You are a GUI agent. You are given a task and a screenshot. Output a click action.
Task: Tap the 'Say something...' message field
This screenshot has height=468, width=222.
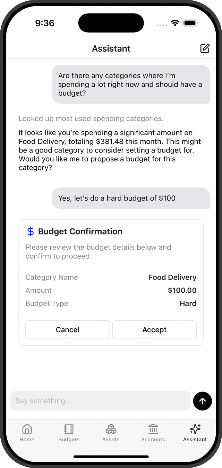point(101,401)
